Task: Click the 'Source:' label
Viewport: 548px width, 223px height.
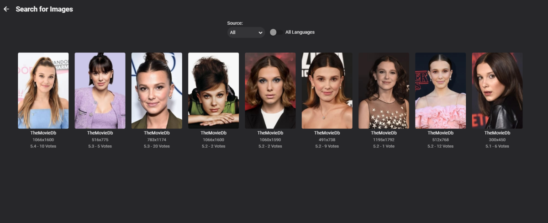Action: coord(235,23)
